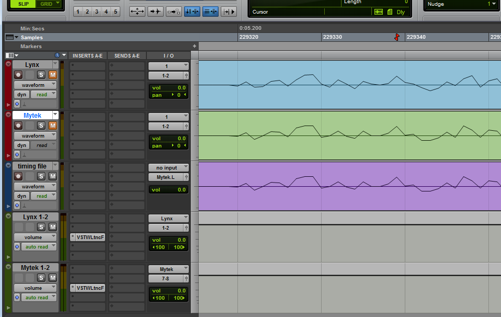Open the Mytek 1-2 track's auto read selector

coord(39,298)
